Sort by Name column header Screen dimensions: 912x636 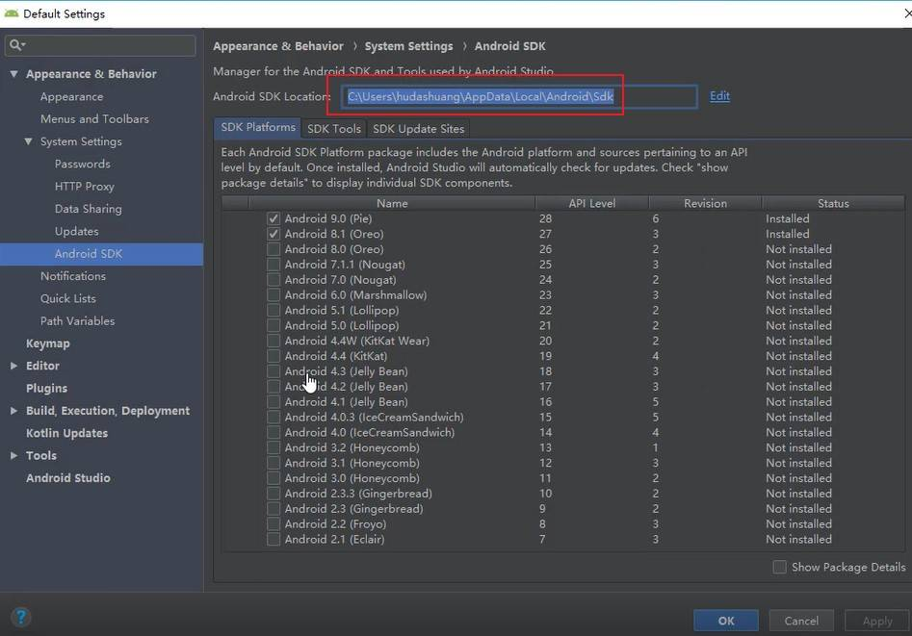pyautogui.click(x=392, y=203)
